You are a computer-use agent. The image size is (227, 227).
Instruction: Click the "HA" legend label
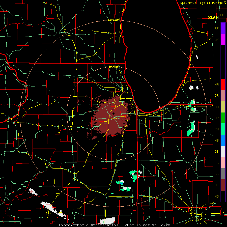coord(216,84)
